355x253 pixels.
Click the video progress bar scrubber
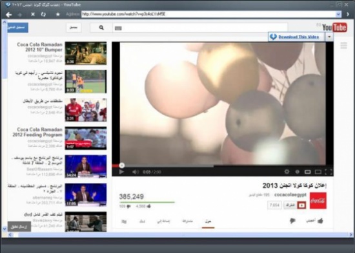122,165
